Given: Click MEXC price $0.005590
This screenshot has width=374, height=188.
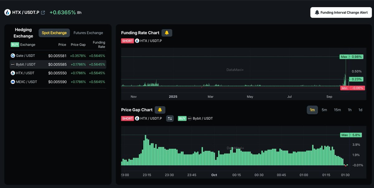Looking at the screenshot, I should [57, 82].
